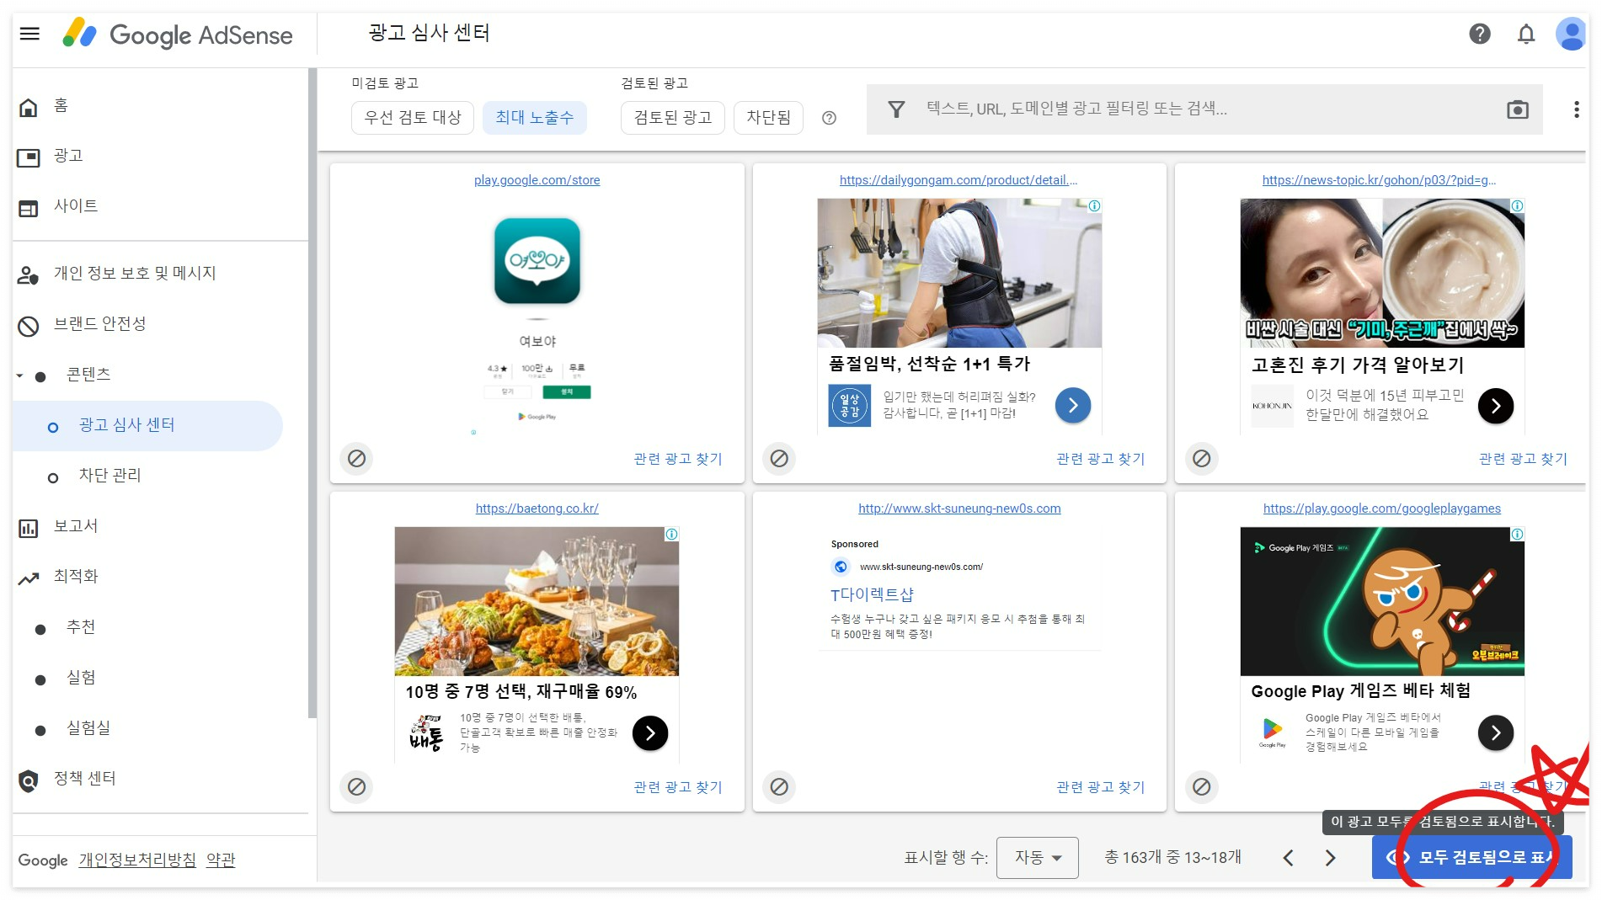Image resolution: width=1602 pixels, height=900 pixels.
Task: Open 추천 under 최적화
Action: click(x=81, y=627)
